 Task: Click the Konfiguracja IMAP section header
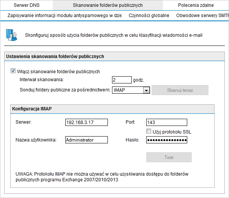(112, 109)
